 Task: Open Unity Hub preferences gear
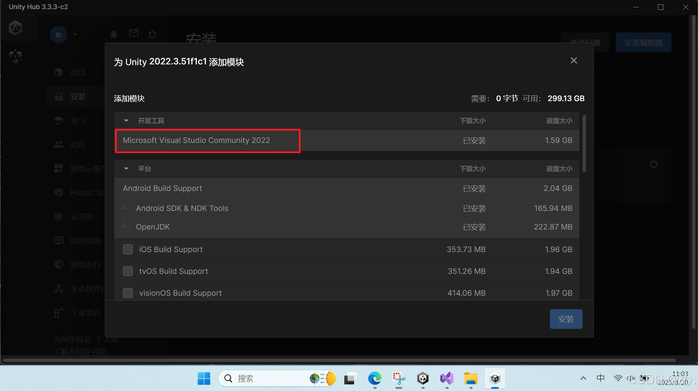point(152,34)
